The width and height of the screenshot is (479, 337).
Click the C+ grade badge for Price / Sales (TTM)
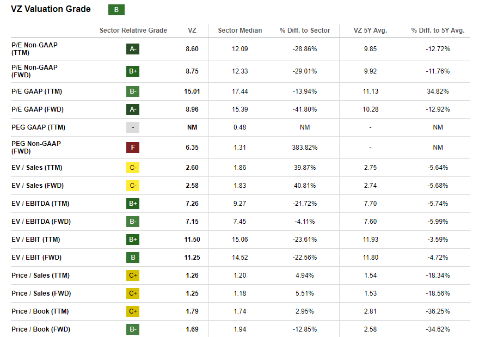tap(133, 275)
